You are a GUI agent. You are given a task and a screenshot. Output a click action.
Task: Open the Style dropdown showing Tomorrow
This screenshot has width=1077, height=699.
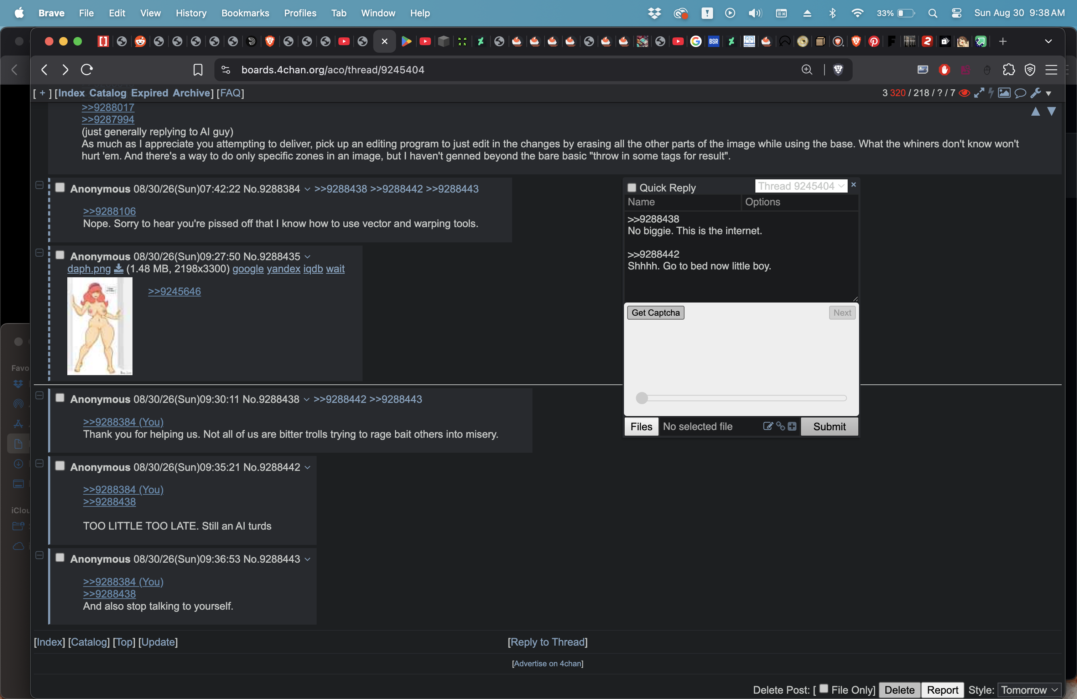1030,690
